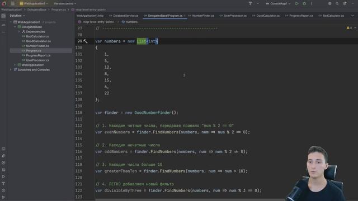Click the hammer quick-action icon on line 99

pyautogui.click(x=86, y=41)
